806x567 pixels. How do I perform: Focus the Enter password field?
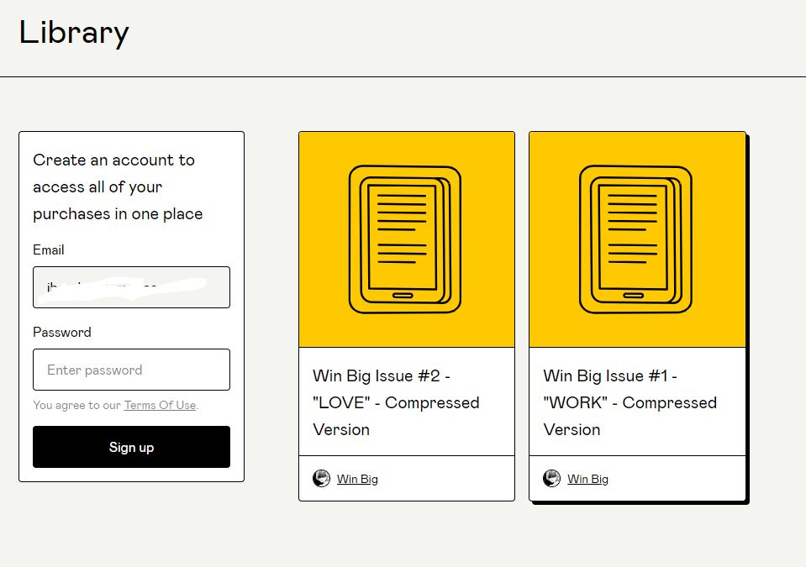pyautogui.click(x=131, y=370)
